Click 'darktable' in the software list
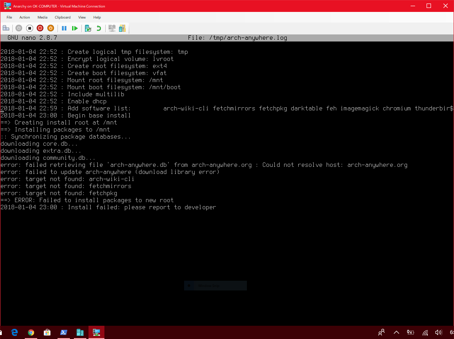Image resolution: width=454 pixels, height=339 pixels. pos(306,109)
